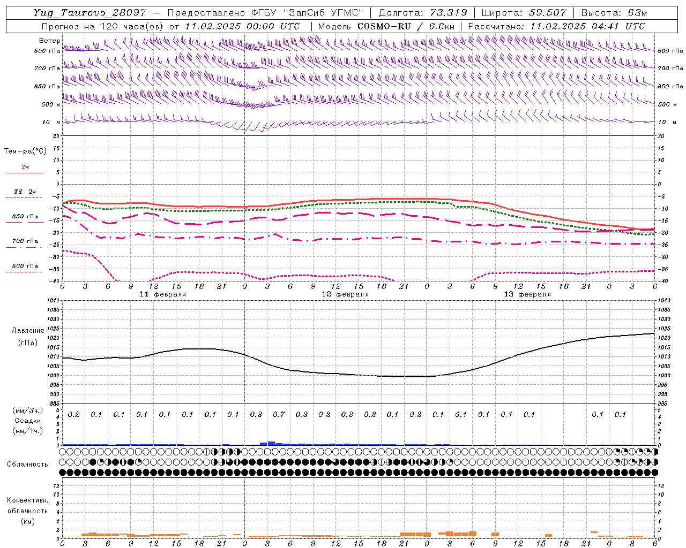The width and height of the screenshot is (686, 548).
Task: Click the 10 м wind level label on left
Action: tap(51, 122)
